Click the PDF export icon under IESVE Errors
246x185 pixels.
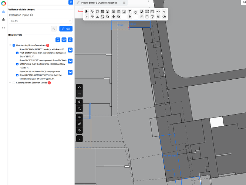point(58,40)
